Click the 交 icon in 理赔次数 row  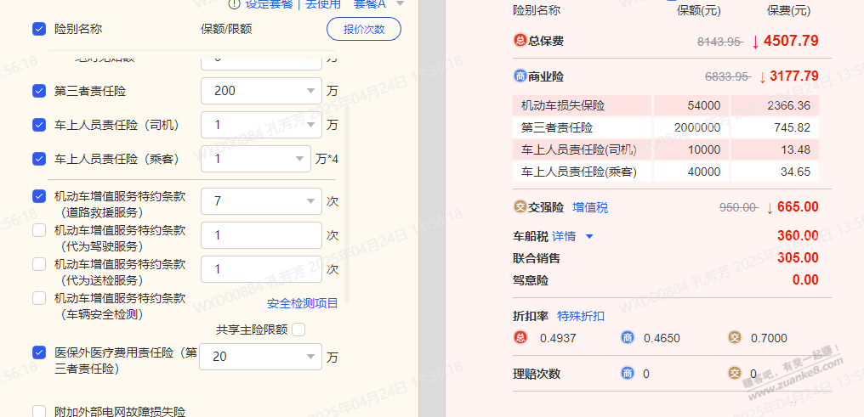pyautogui.click(x=734, y=374)
